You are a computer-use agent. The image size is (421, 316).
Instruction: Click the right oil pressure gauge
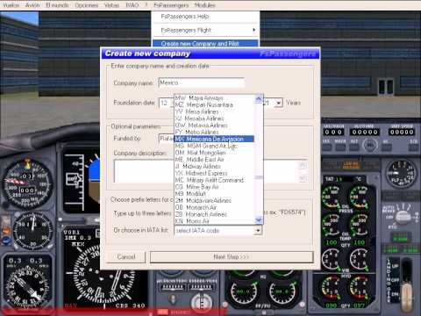click(359, 197)
